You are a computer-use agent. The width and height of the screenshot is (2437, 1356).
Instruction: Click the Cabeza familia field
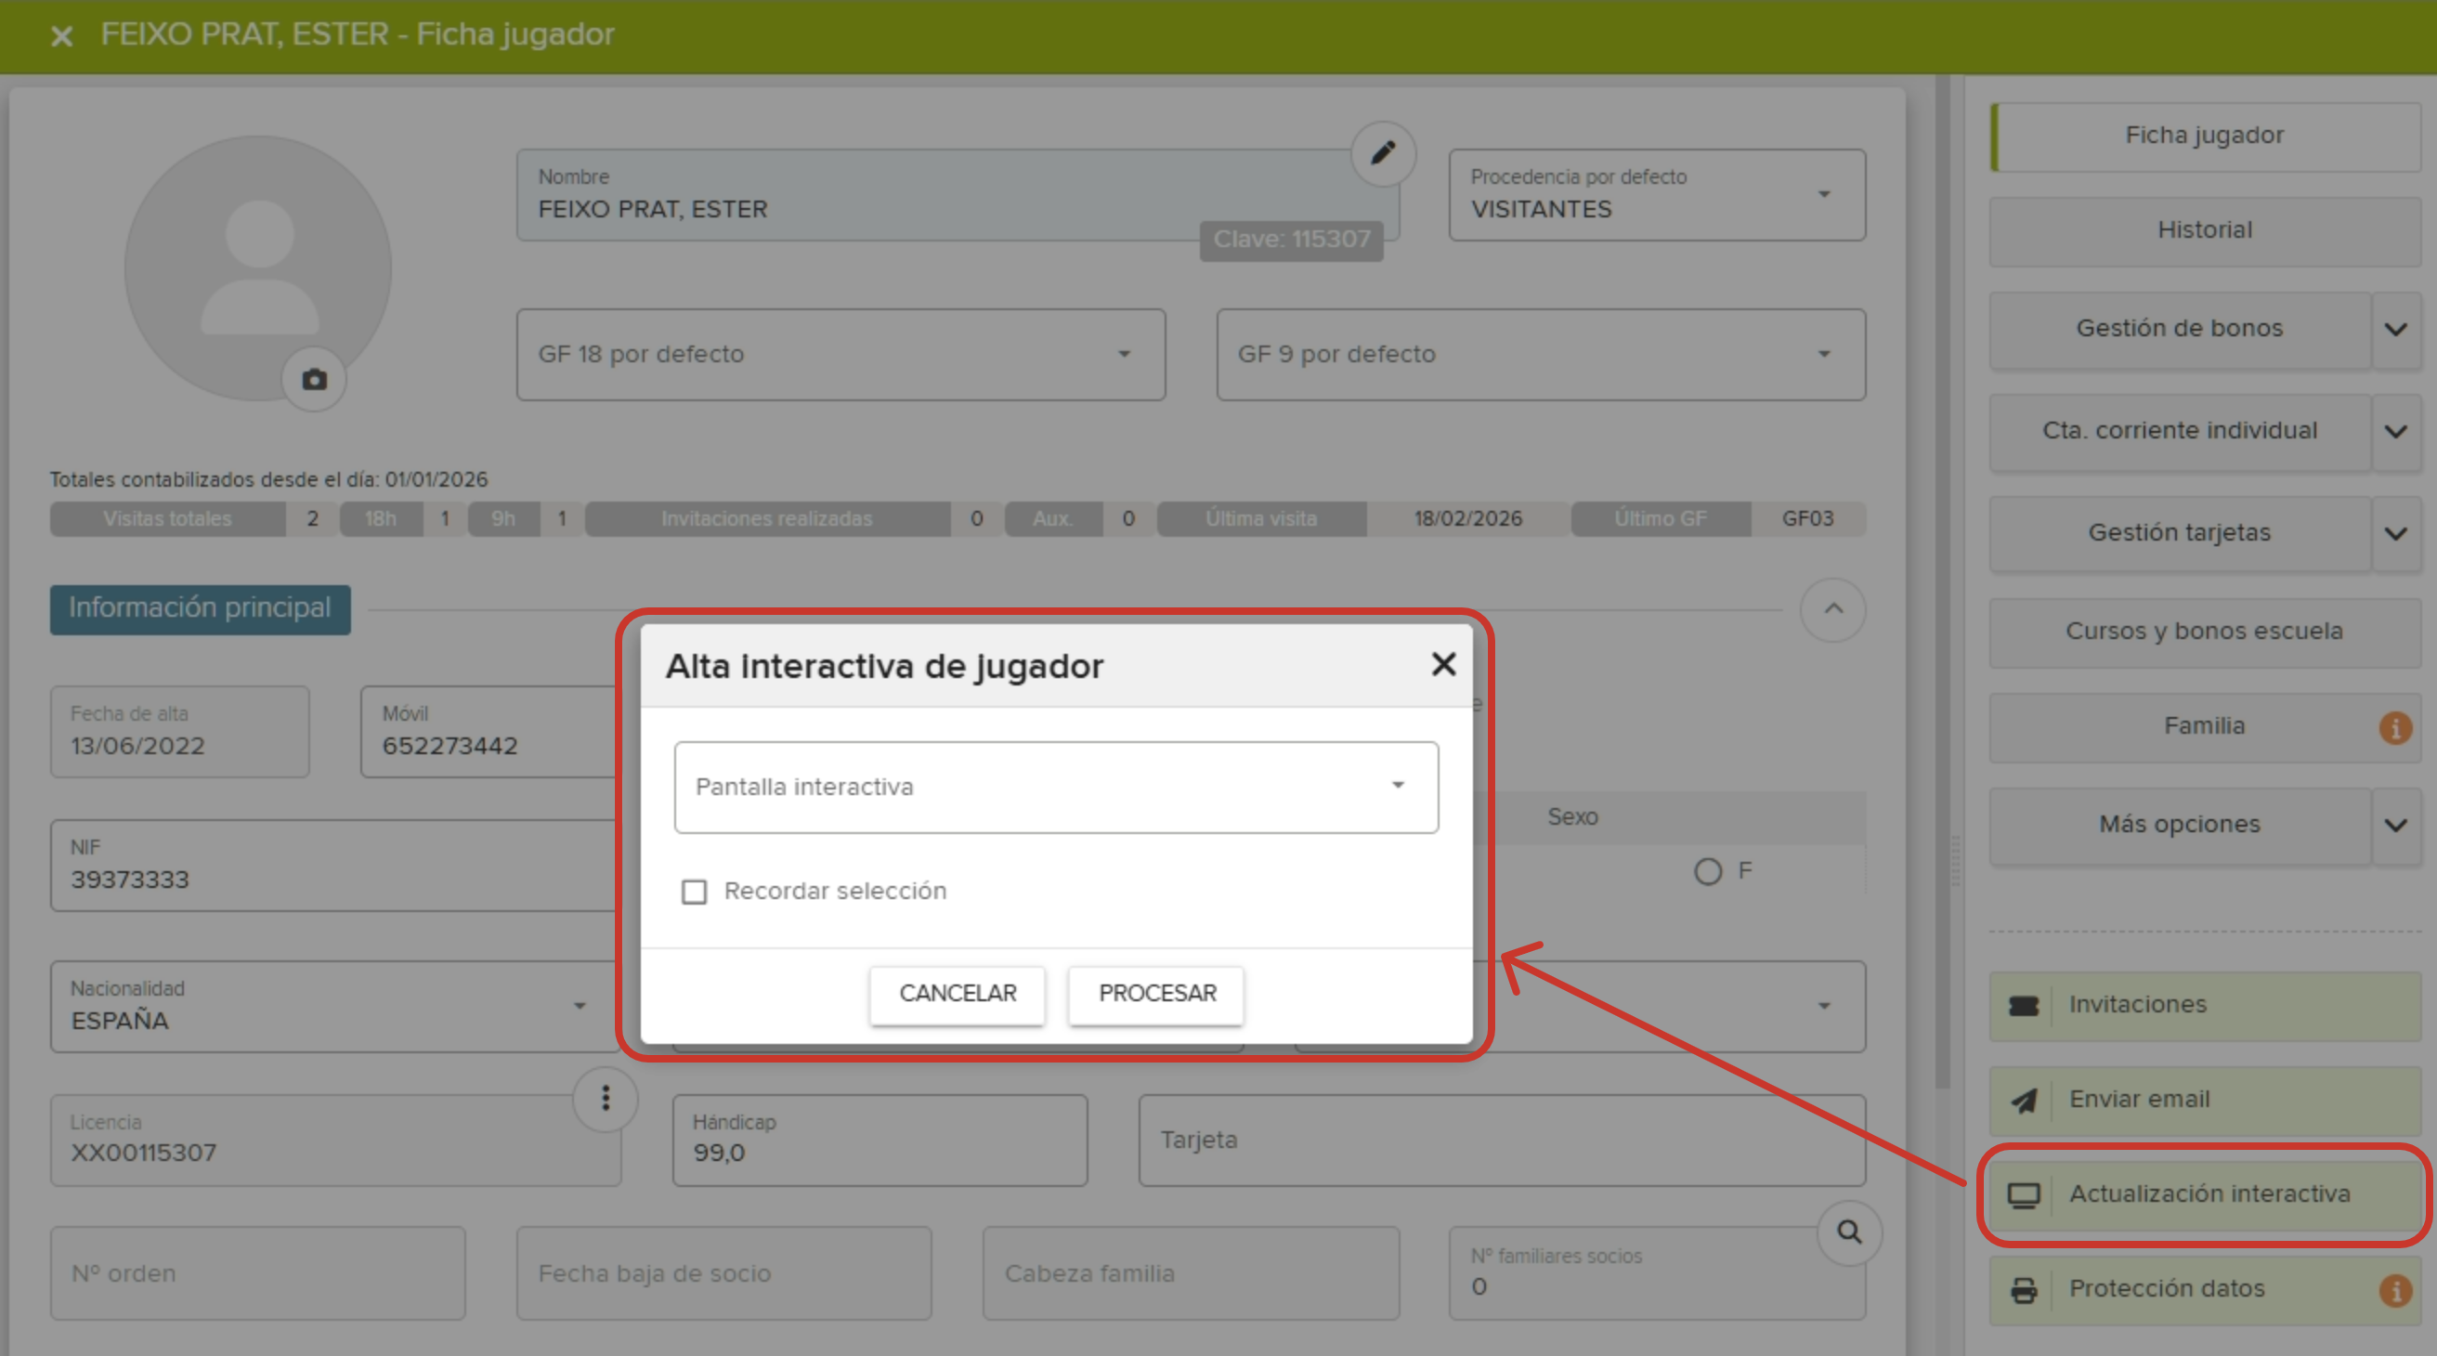pos(1190,1274)
